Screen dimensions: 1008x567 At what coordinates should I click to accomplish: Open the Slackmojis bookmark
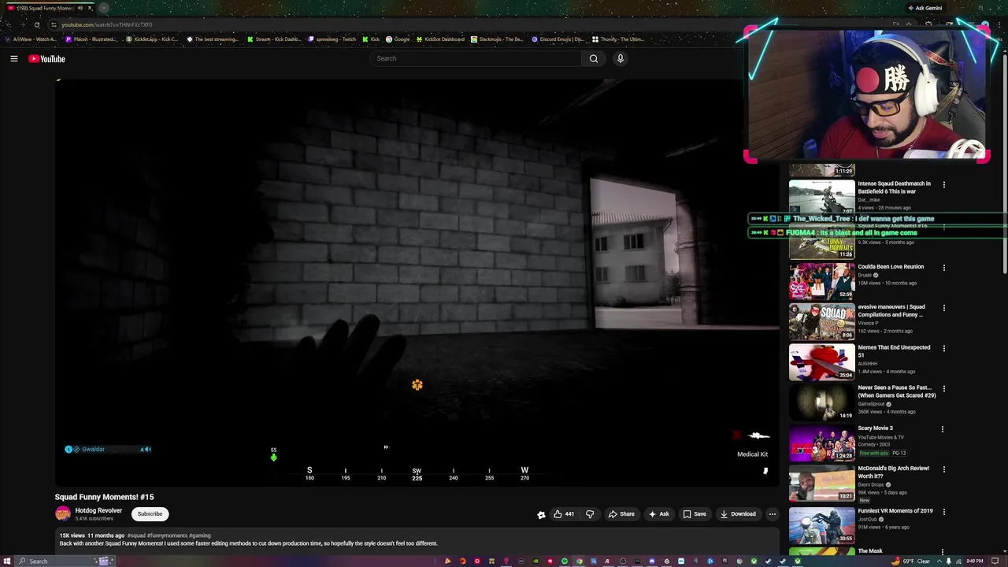[497, 39]
